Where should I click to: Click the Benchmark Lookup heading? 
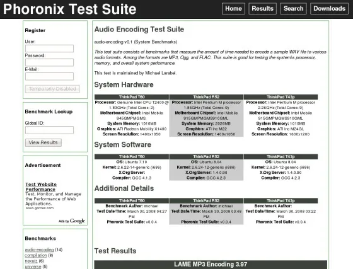coord(49,112)
